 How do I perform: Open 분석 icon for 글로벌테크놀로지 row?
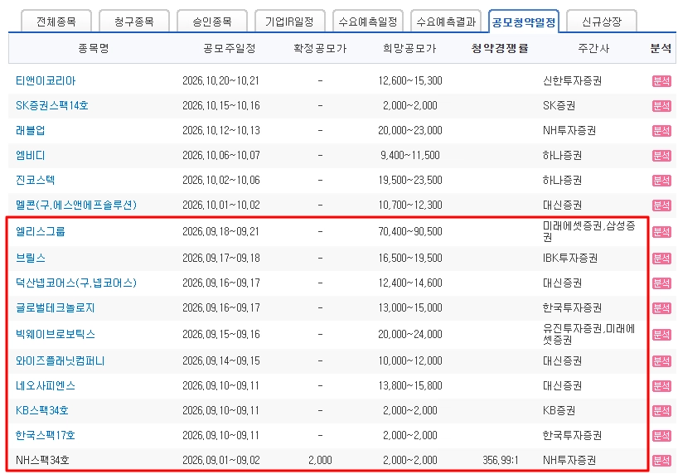pyautogui.click(x=661, y=308)
